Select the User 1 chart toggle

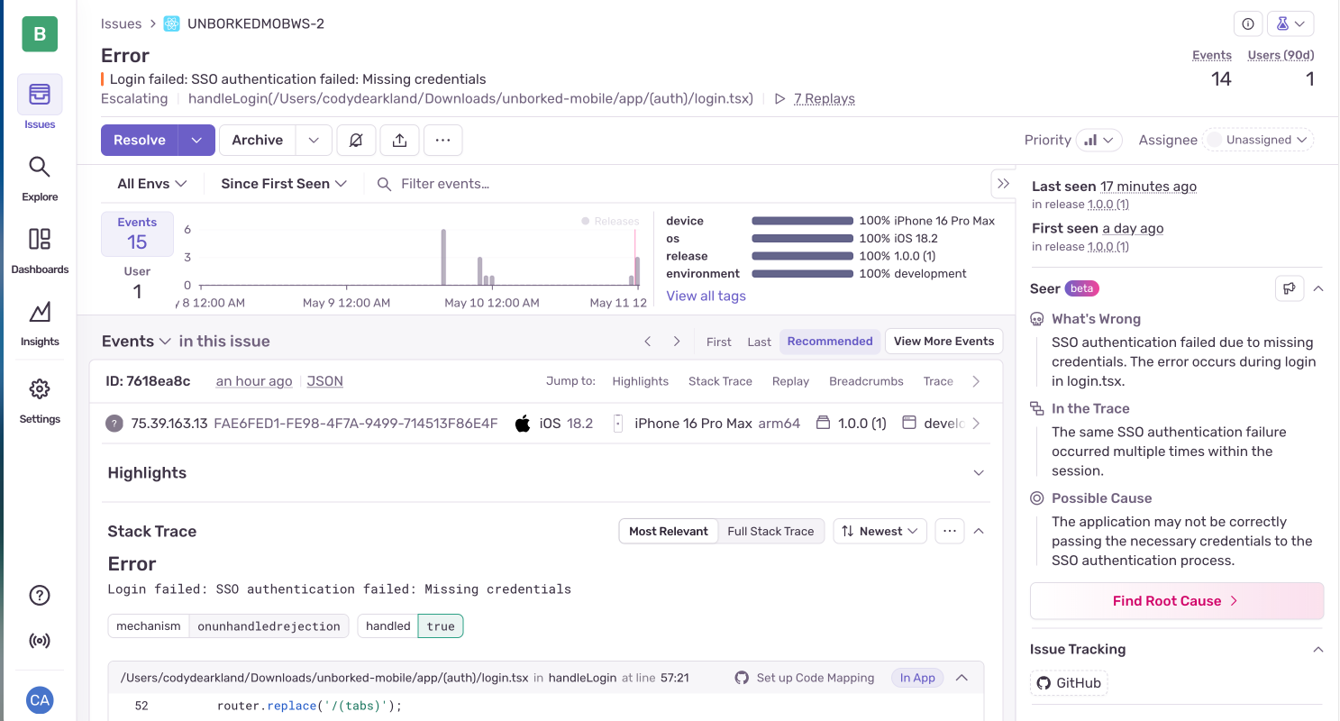pos(137,283)
